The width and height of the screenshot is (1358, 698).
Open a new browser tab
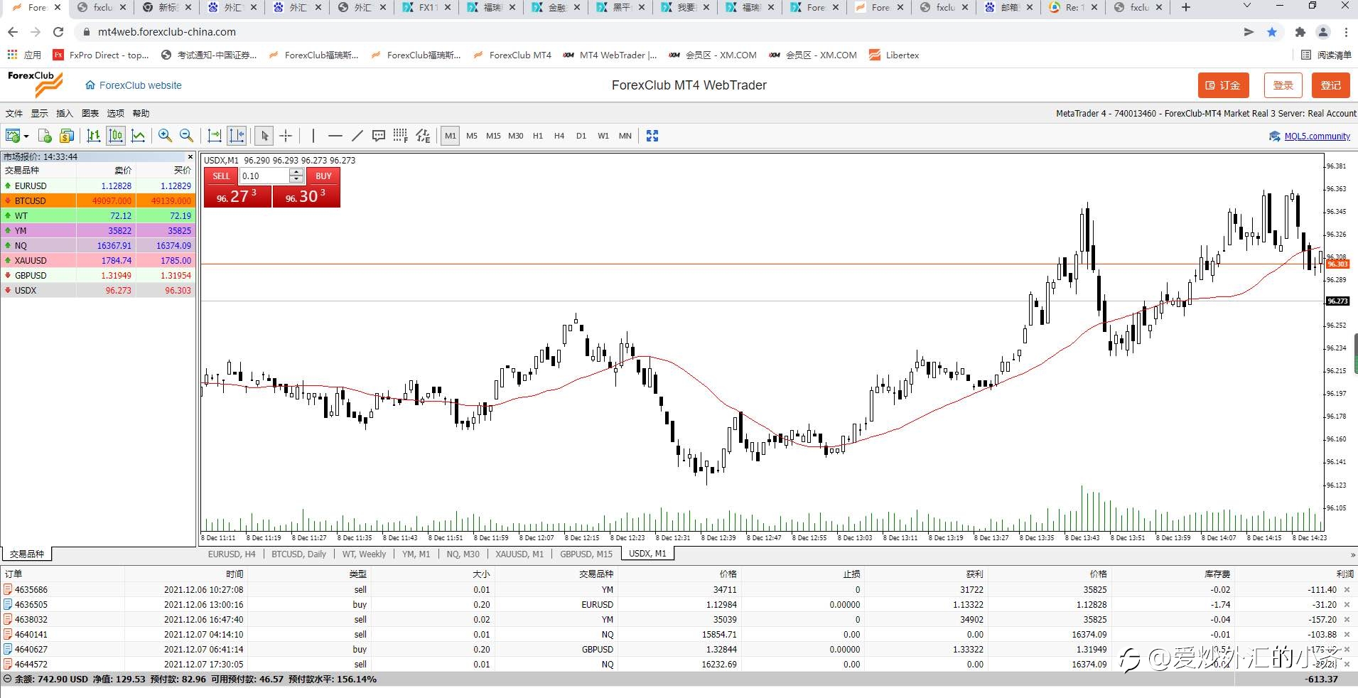click(x=1186, y=7)
